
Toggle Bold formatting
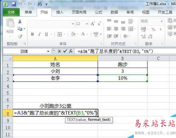(32, 34)
